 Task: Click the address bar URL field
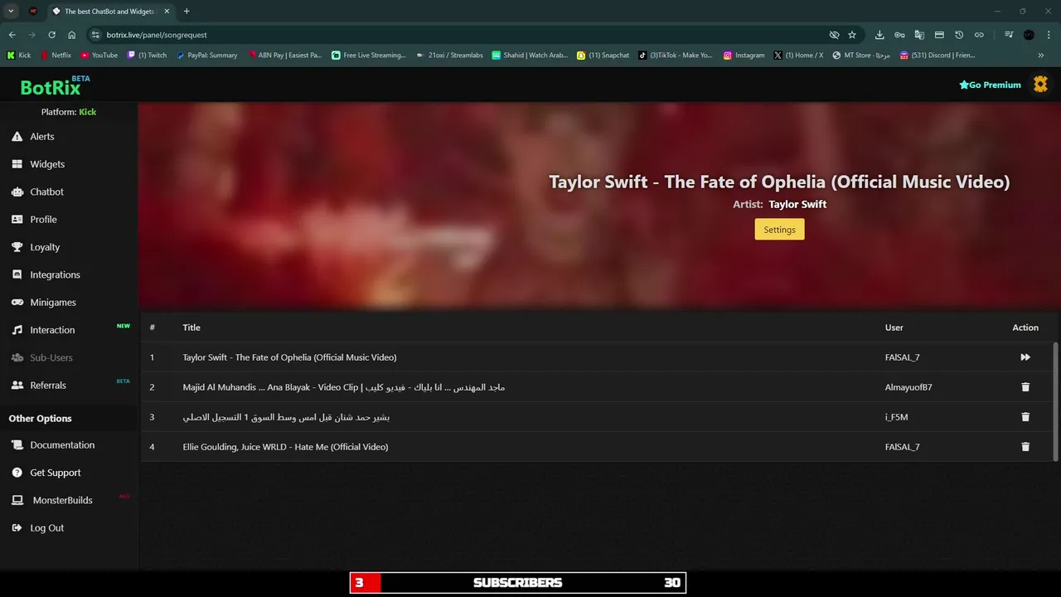(x=464, y=35)
